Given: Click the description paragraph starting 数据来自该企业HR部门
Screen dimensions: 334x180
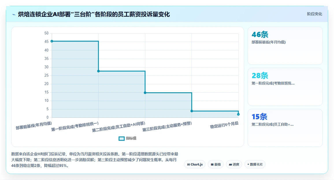Looking at the screenshot, I should 95,160.
